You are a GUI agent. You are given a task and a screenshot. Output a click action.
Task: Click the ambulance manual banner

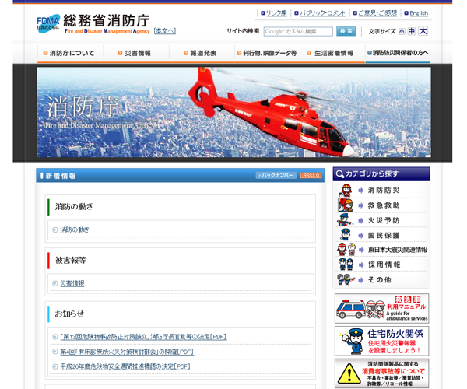(381, 308)
